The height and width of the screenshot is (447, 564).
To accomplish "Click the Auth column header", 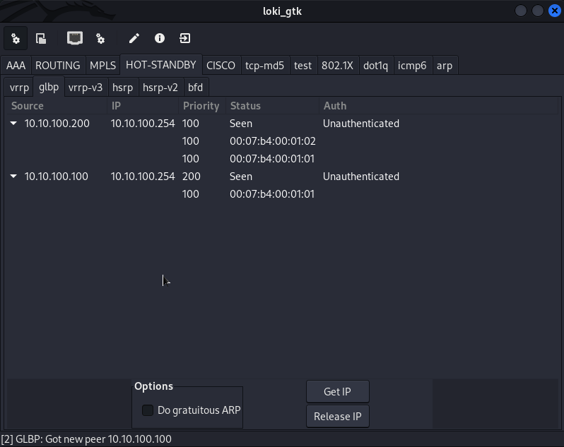I will pyautogui.click(x=335, y=106).
